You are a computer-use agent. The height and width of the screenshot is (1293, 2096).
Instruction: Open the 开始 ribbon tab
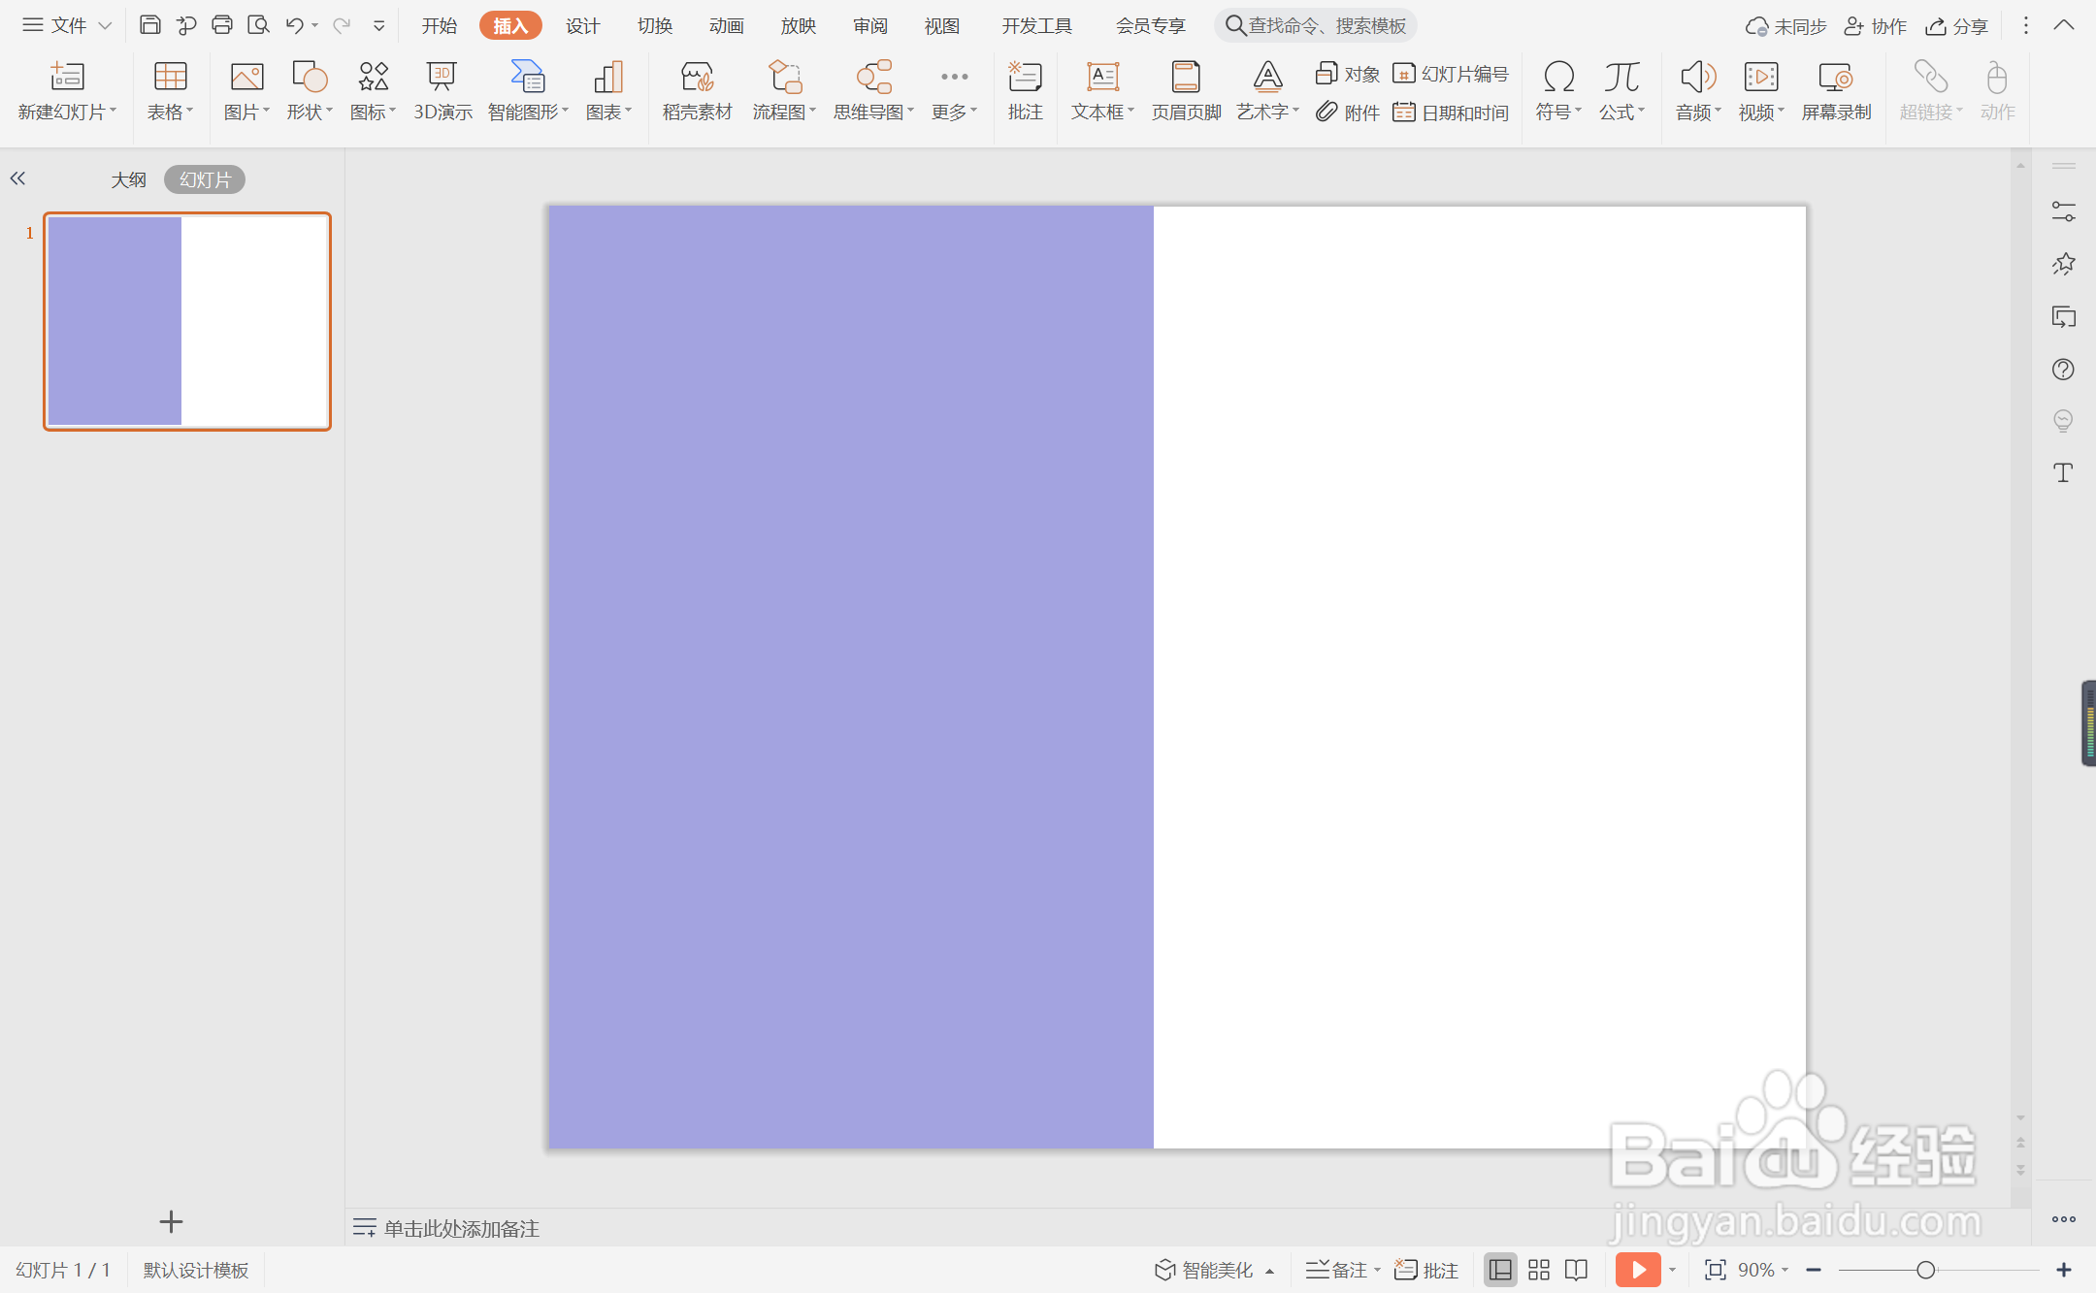(440, 26)
